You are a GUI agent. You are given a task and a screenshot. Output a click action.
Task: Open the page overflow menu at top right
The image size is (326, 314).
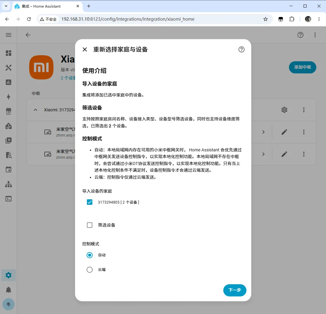pyautogui.click(x=315, y=35)
